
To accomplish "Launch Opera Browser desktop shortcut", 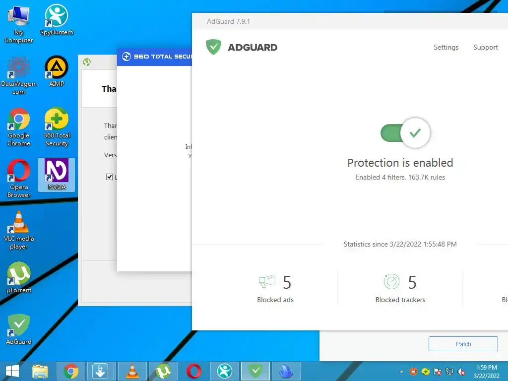I will 18,179.
